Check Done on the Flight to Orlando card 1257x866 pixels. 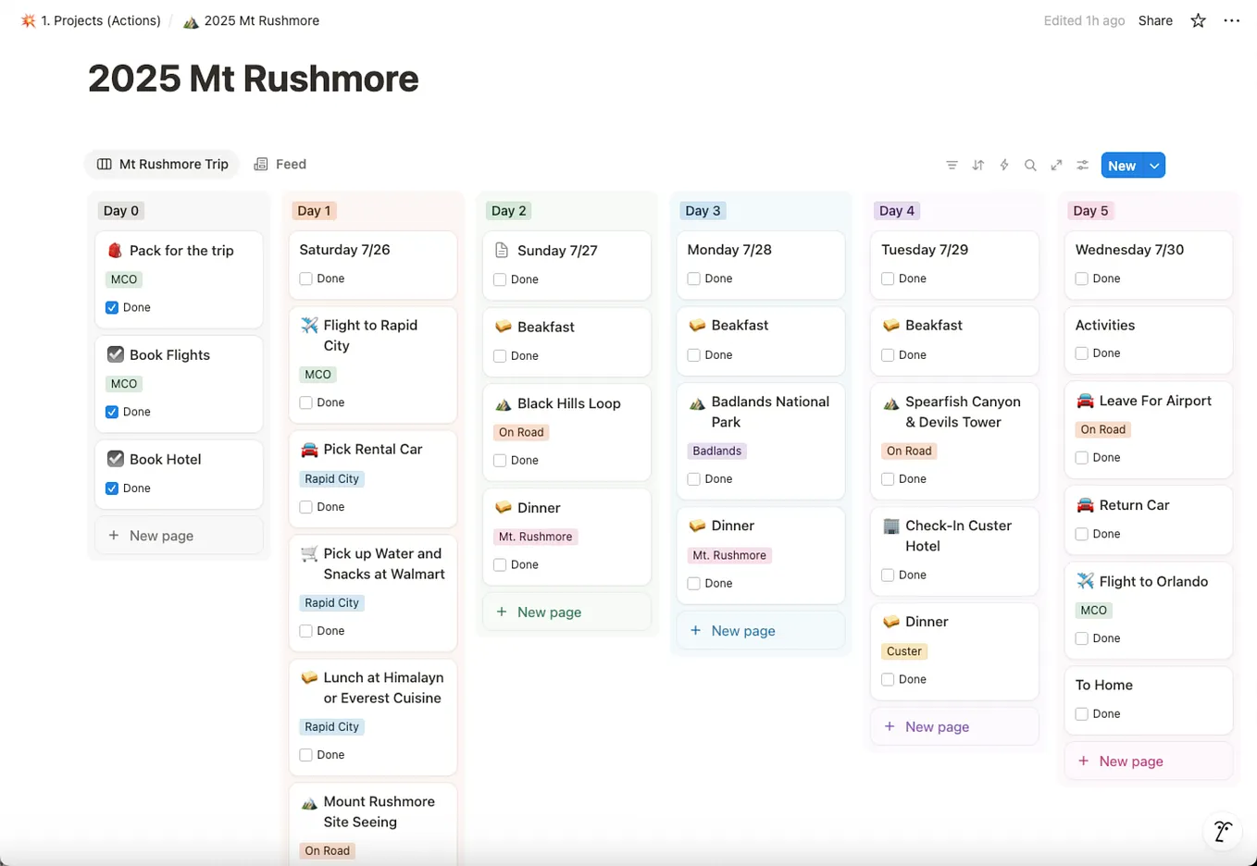(1081, 637)
